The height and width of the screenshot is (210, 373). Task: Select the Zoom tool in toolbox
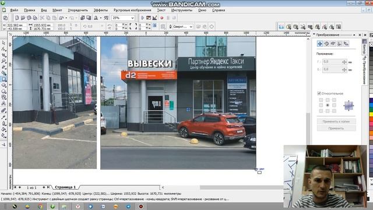[x=3, y=61]
